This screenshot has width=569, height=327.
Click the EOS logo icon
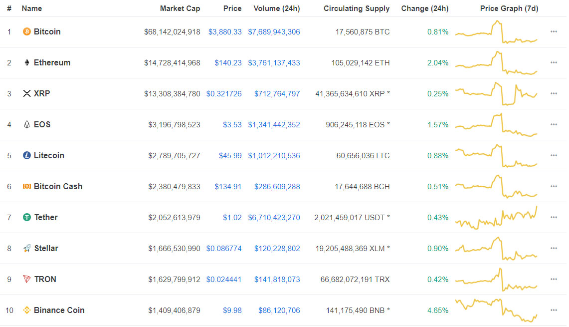point(27,125)
